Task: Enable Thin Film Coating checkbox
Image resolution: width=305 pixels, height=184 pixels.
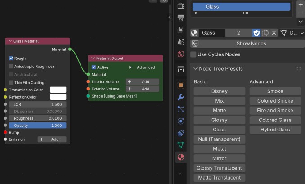Action: click(11, 82)
